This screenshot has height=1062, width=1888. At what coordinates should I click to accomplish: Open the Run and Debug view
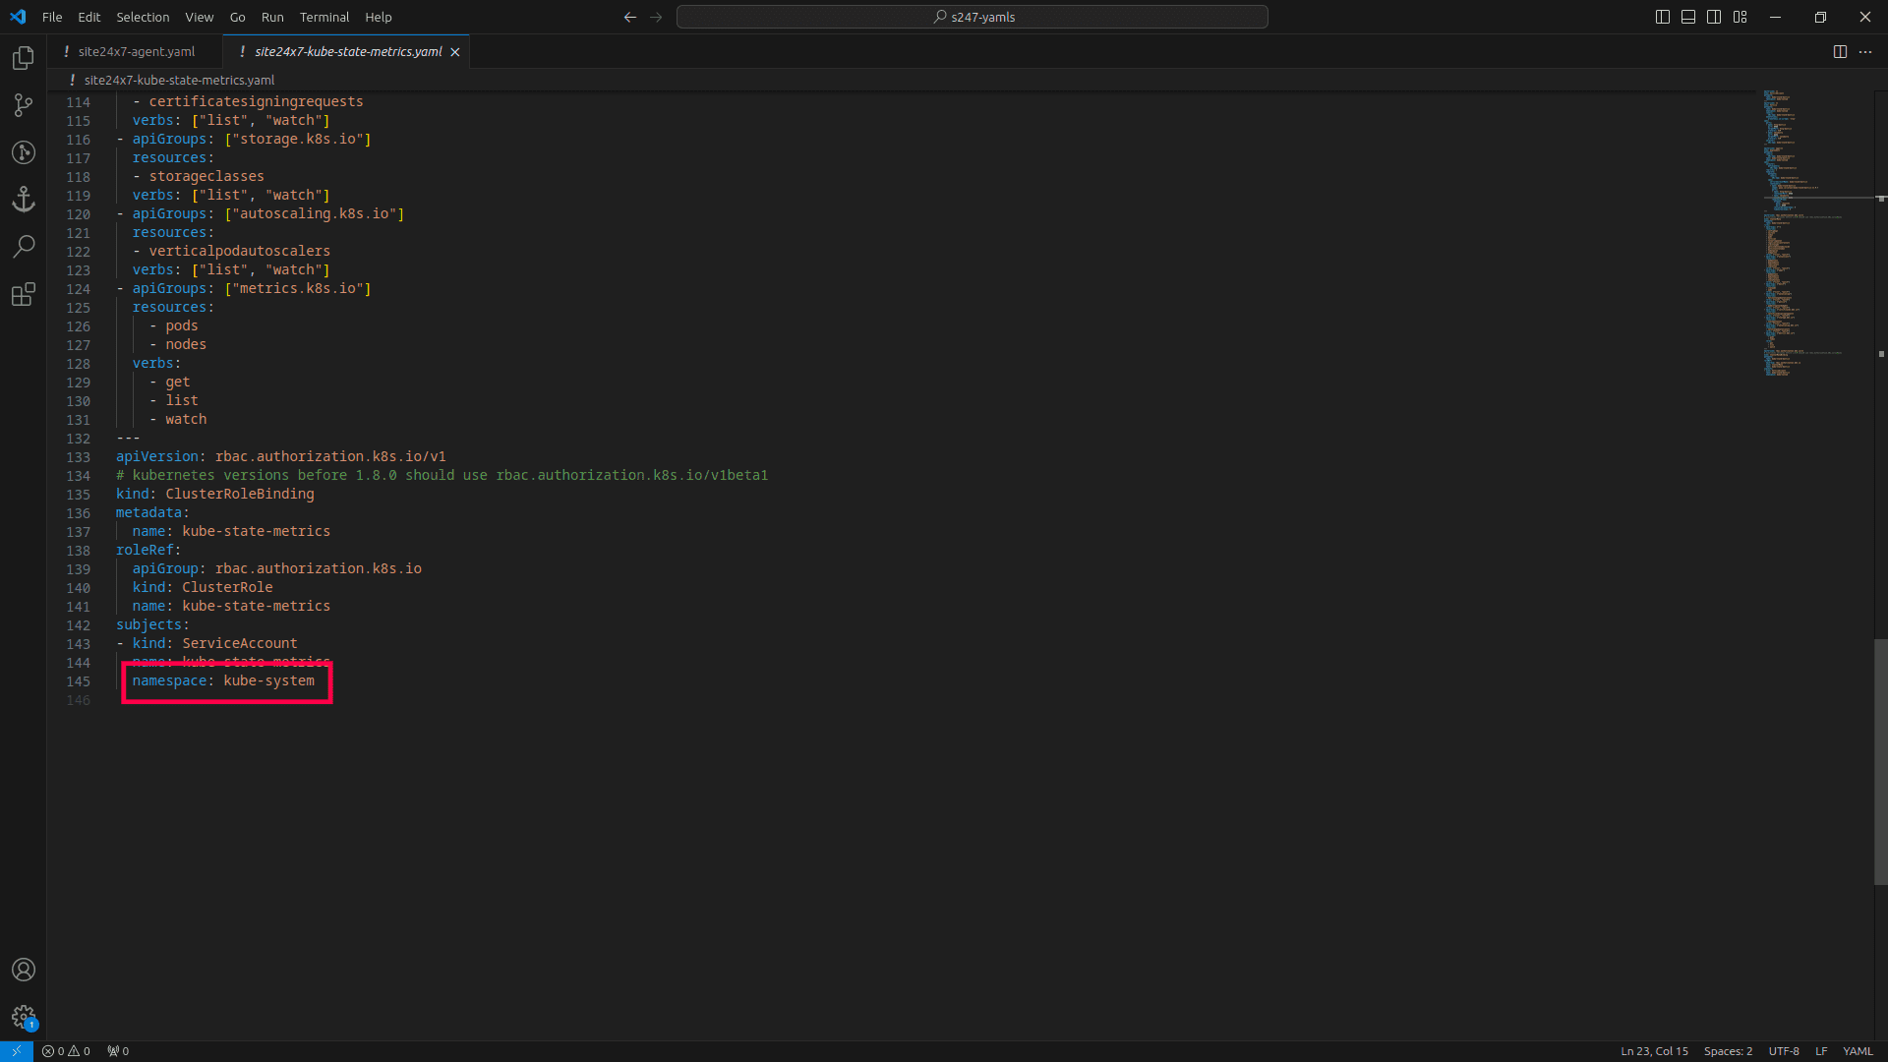click(x=24, y=152)
